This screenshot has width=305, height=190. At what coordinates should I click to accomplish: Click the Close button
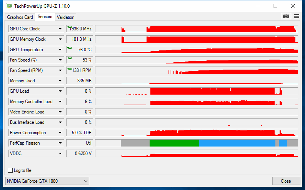pos(286,181)
